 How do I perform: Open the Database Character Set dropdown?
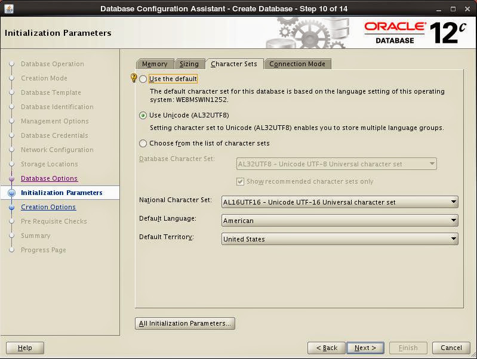click(x=337, y=164)
